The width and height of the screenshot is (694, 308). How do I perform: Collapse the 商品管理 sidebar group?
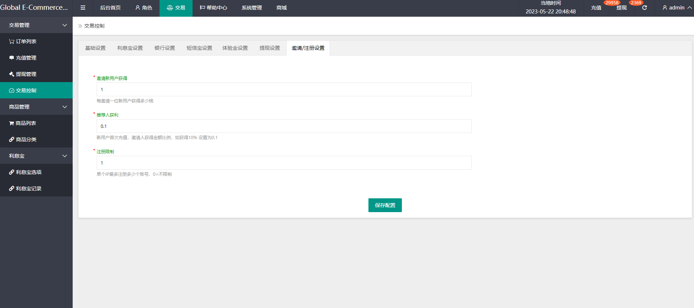tap(65, 107)
